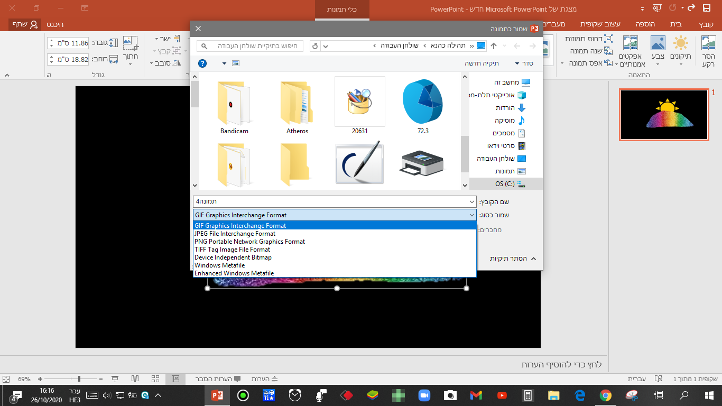Open File Explorer from the taskbar
This screenshot has height=406, width=722.
pyautogui.click(x=553, y=395)
